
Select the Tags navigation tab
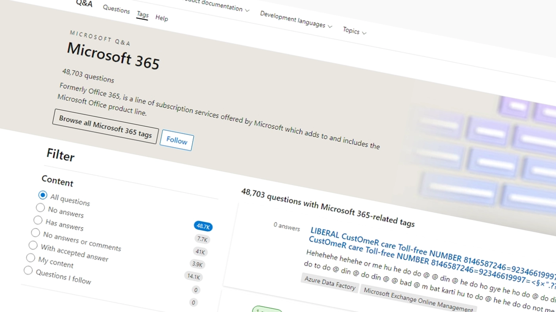pyautogui.click(x=142, y=14)
